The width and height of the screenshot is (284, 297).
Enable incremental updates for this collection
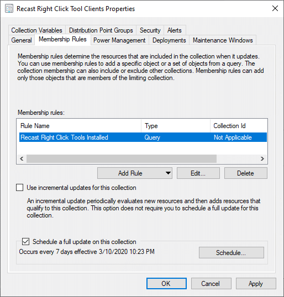tap(20, 188)
